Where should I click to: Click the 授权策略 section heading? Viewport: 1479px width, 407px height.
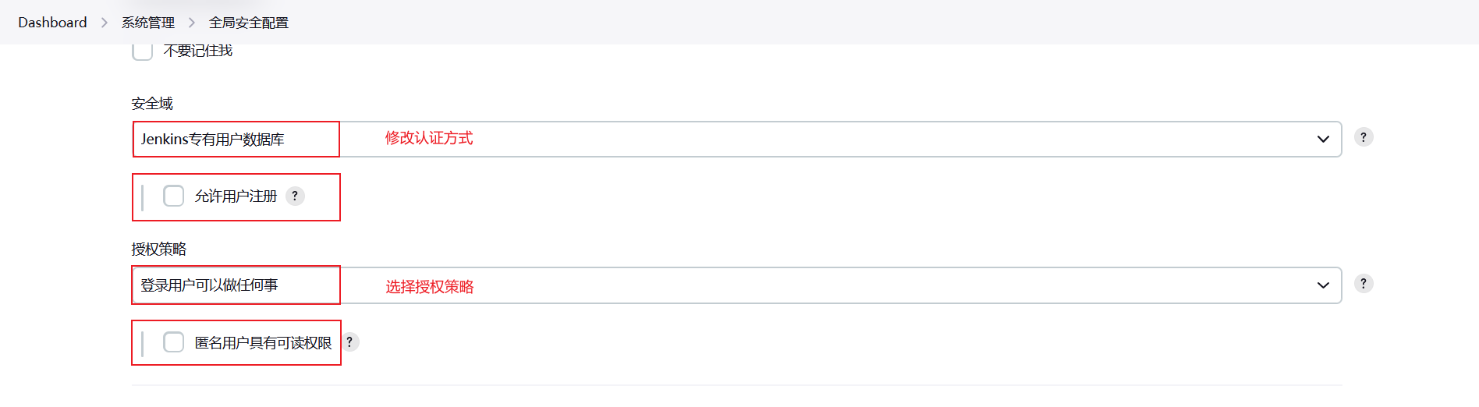[x=159, y=250]
